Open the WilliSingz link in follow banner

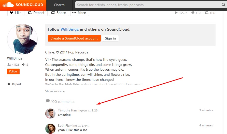tap(70, 29)
